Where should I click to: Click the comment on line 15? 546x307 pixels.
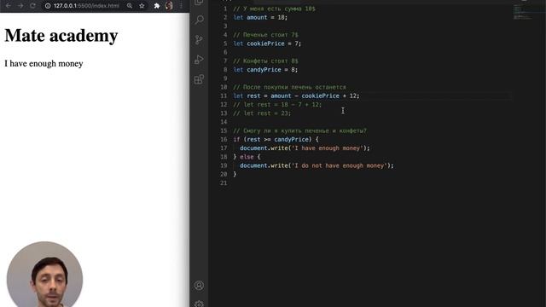(299, 130)
